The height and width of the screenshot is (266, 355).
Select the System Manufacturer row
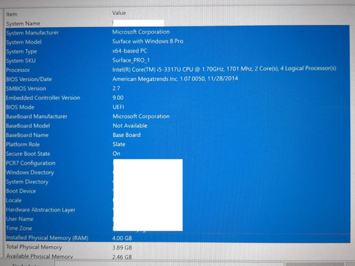tap(177, 33)
